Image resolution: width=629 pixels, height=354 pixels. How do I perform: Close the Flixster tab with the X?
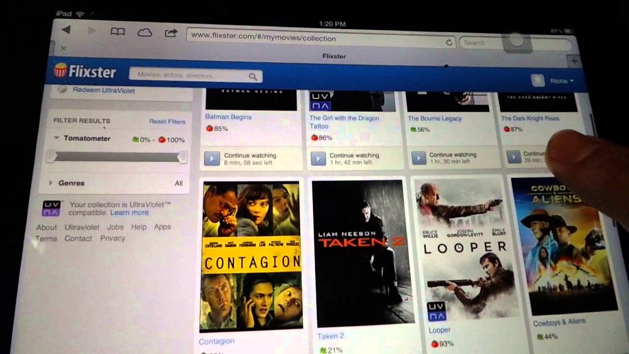63,48
